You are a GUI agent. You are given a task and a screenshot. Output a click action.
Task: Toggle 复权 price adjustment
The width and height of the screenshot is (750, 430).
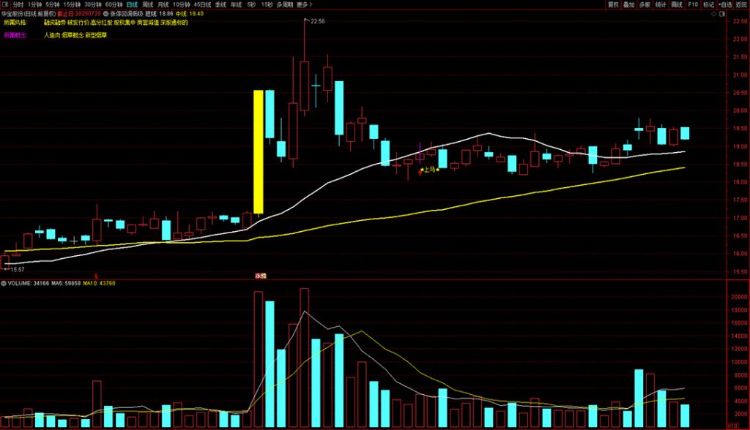[x=613, y=4]
